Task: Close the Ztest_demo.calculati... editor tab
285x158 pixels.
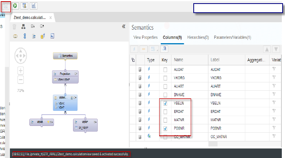Action: [50, 18]
